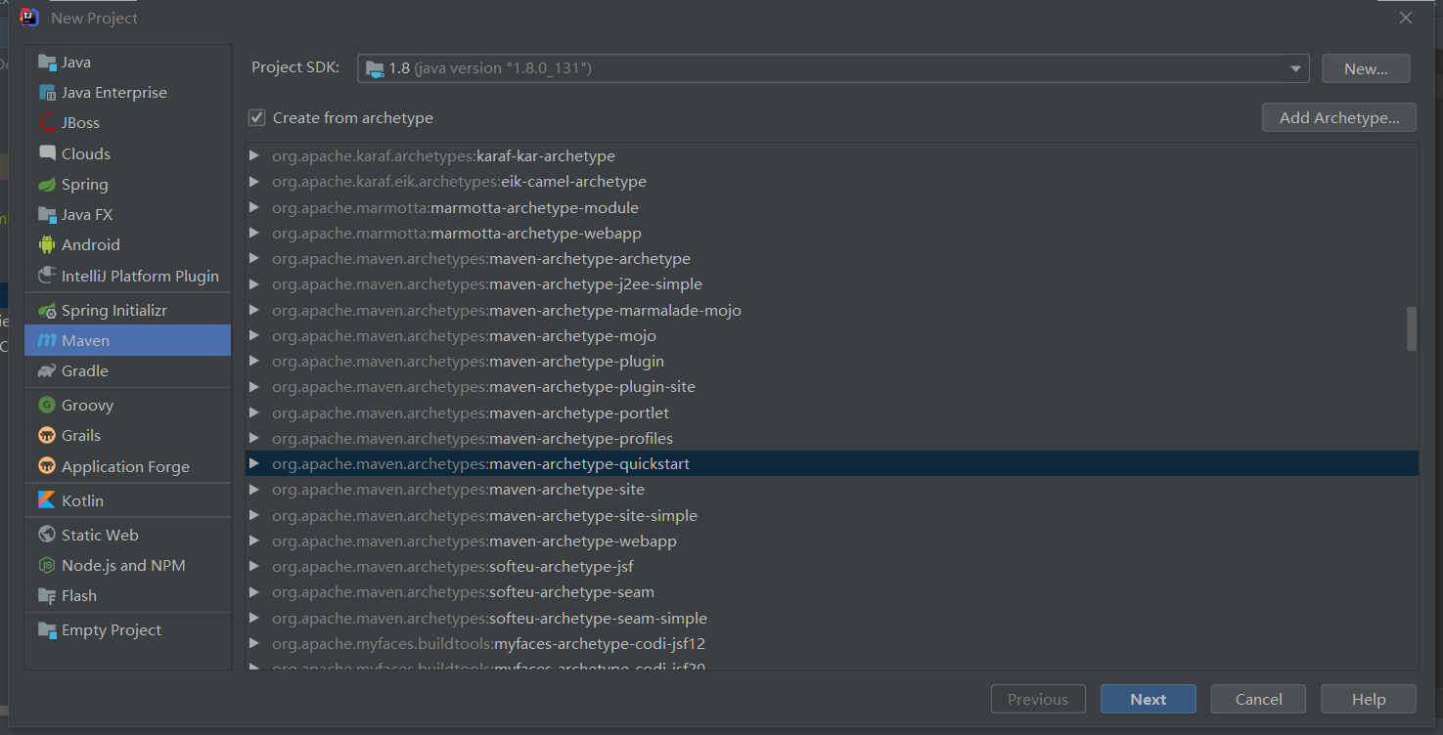Expand the maven-archetype-webapp tree arrow
The height and width of the screenshot is (735, 1443).
tap(254, 541)
